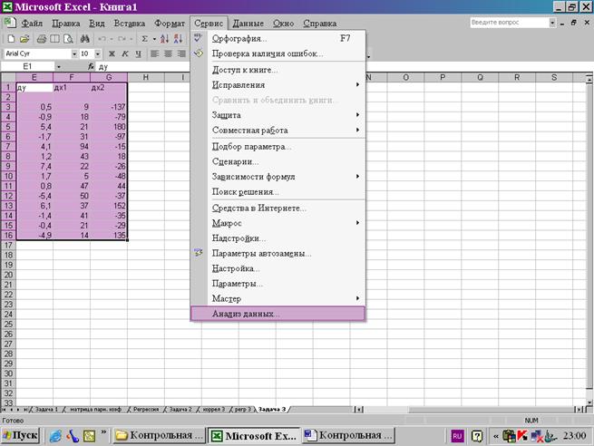This screenshot has height=446, width=594.
Task: Open Print Preview magnifier icon
Action: coord(68,39)
